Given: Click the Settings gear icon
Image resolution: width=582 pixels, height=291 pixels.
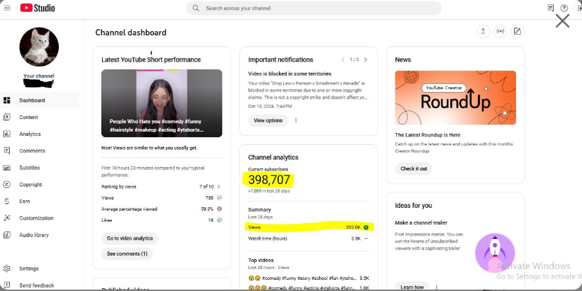Looking at the screenshot, I should (7, 269).
